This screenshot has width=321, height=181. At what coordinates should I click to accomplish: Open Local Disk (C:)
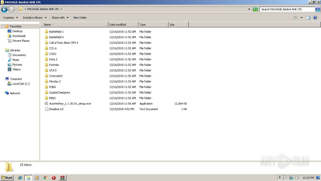pyautogui.click(x=21, y=84)
